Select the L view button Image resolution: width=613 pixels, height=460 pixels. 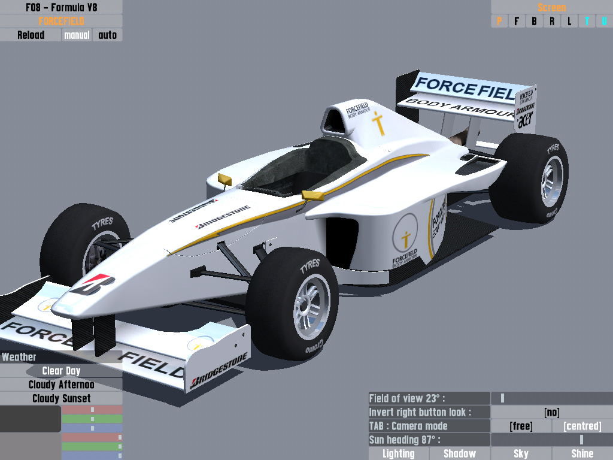[x=570, y=21]
